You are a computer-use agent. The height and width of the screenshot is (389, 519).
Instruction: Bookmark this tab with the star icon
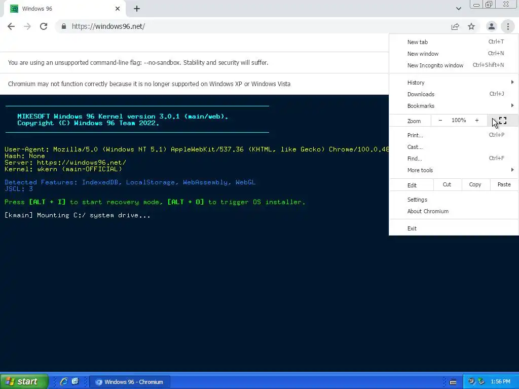[471, 26]
